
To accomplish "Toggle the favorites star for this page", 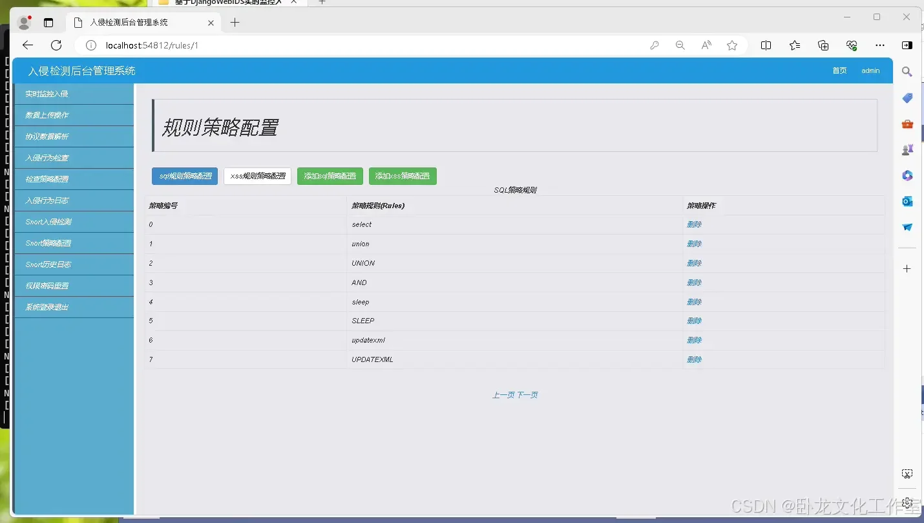I will tap(732, 45).
